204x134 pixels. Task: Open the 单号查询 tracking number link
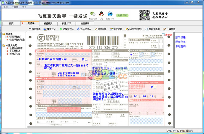coord(180,46)
